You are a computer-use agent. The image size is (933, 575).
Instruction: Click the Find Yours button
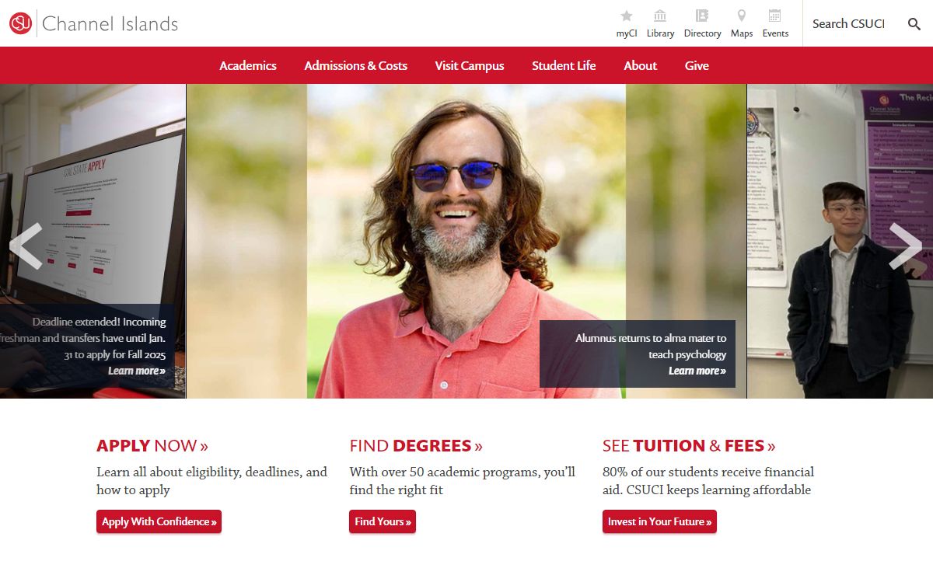[x=383, y=521]
